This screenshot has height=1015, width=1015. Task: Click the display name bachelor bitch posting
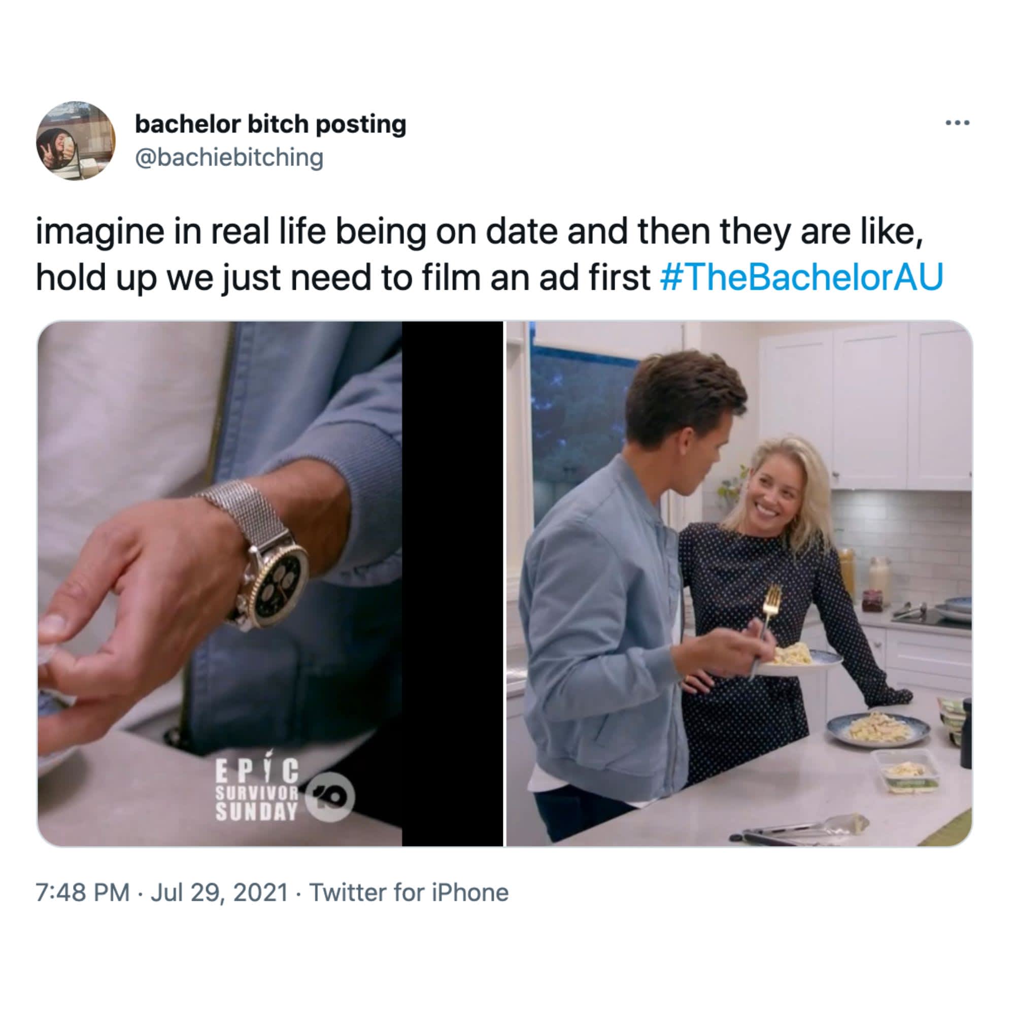pyautogui.click(x=270, y=124)
